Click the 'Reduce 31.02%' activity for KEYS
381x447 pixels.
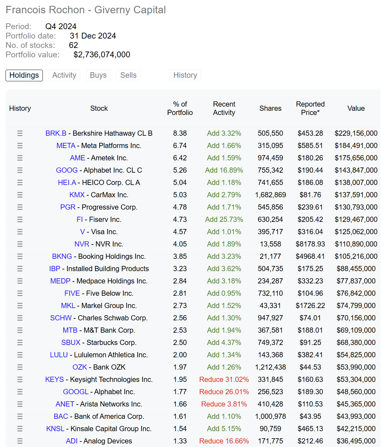point(224,379)
